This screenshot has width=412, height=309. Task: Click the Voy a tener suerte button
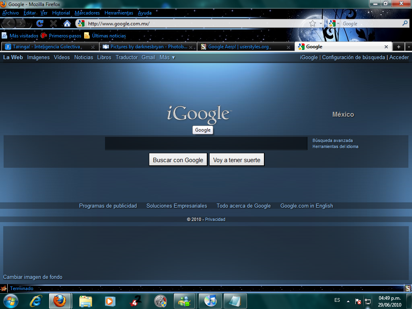pyautogui.click(x=237, y=160)
